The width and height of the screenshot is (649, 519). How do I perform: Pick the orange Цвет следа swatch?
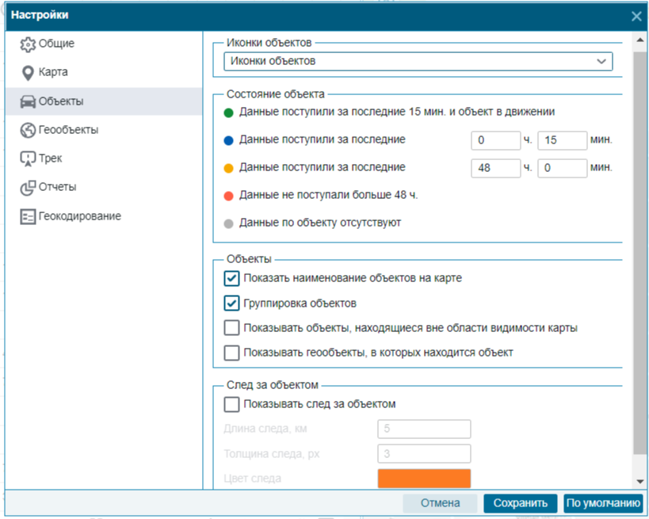[424, 479]
